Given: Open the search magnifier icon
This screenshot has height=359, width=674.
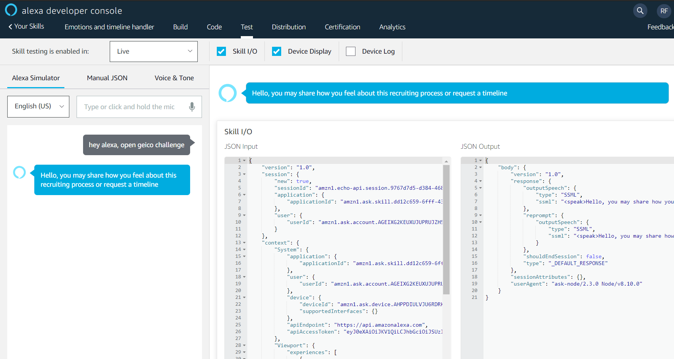Looking at the screenshot, I should click(x=640, y=11).
